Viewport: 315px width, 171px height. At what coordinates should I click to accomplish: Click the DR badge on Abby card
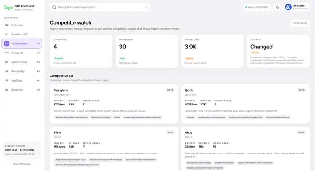pos(301,132)
